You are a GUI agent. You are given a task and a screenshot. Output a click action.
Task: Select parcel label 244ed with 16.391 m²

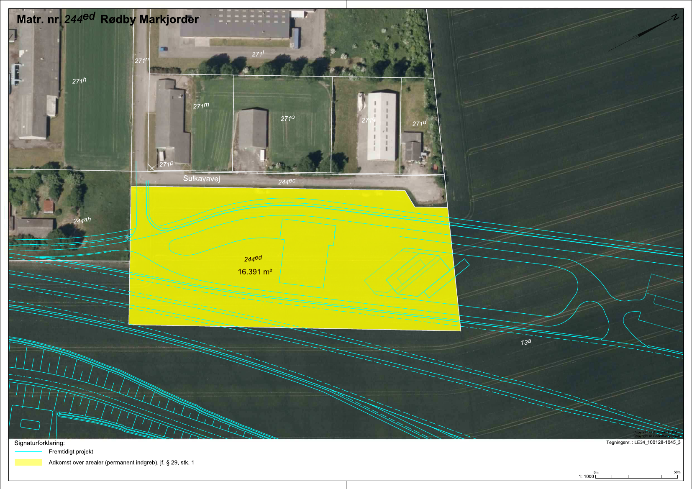[254, 265]
